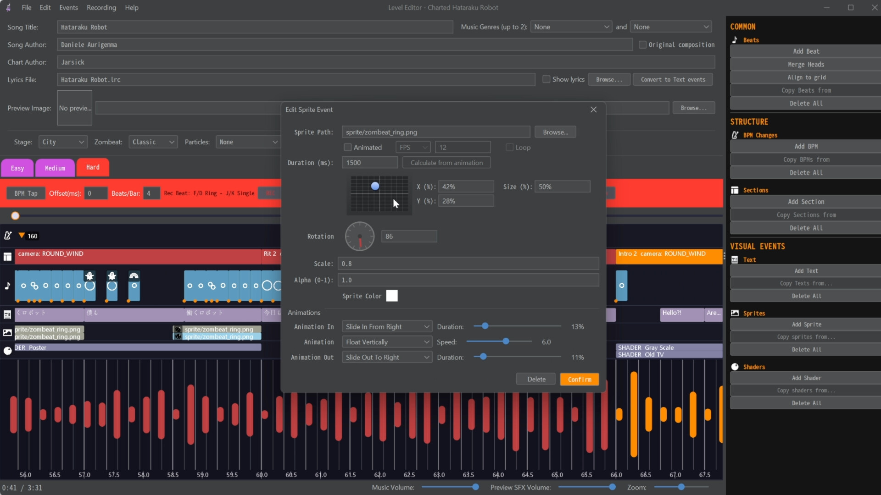Screen dimensions: 881x495
Task: Click Sprite Color white swatch
Action: point(392,296)
